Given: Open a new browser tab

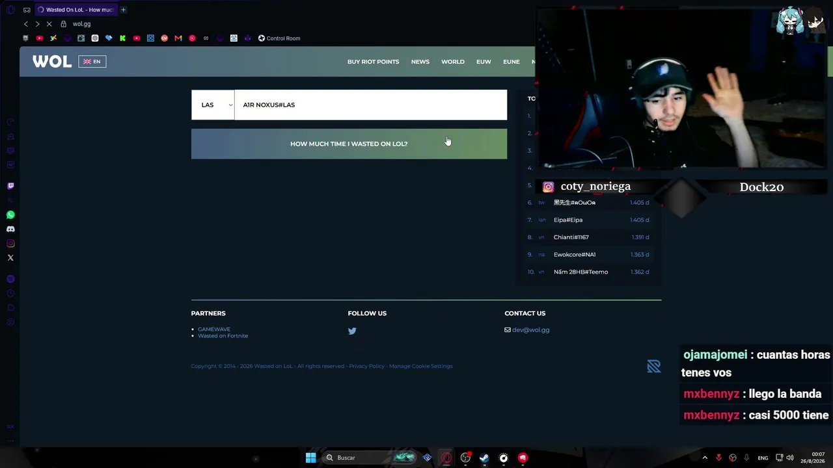Looking at the screenshot, I should click(123, 10).
